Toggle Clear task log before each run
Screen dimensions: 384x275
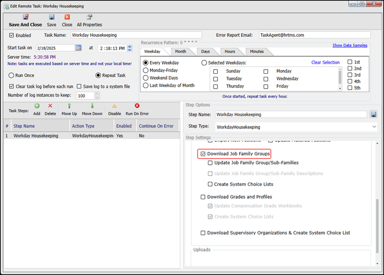click(11, 87)
